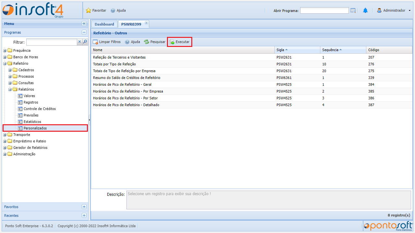
Task: Expand the Favoritos panel
Action: click(84, 207)
